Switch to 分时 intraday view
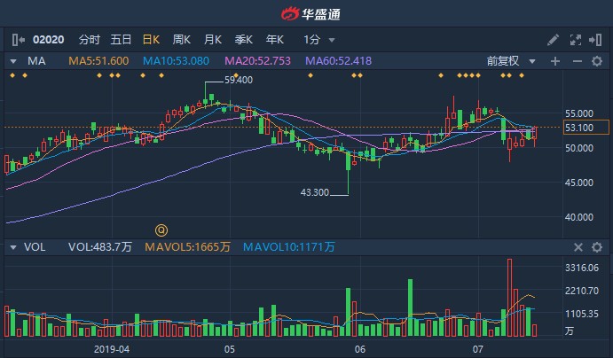The height and width of the screenshot is (358, 613). click(x=89, y=39)
